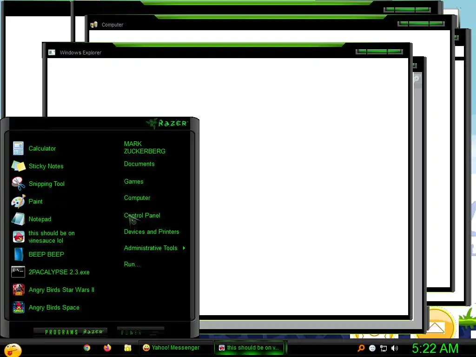Image resolution: width=476 pixels, height=357 pixels.
Task: Click the Computer window title text
Action: click(x=112, y=25)
